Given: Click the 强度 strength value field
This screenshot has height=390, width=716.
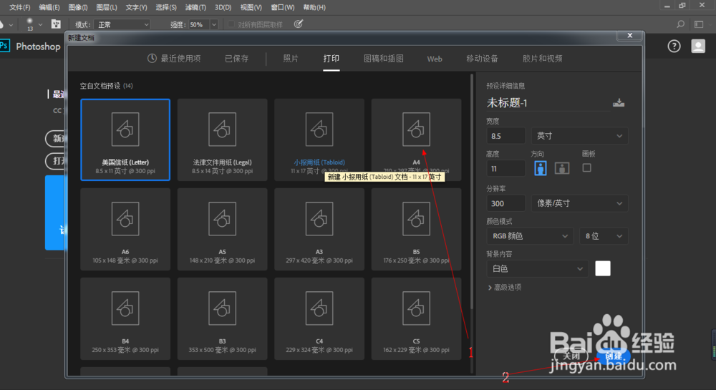Looking at the screenshot, I should (x=199, y=24).
